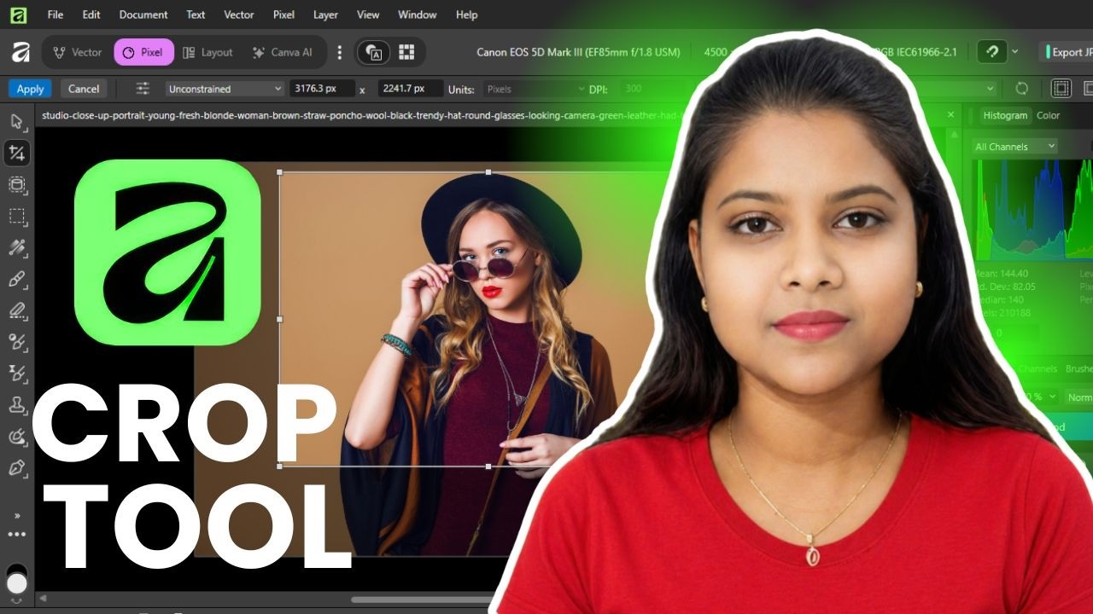Screen dimensions: 1093x614
Task: Select the Pen tool
Action: tap(16, 468)
